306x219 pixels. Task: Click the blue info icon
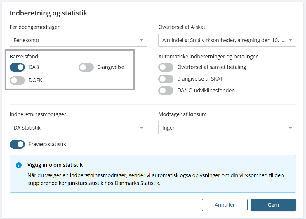pyautogui.click(x=19, y=165)
